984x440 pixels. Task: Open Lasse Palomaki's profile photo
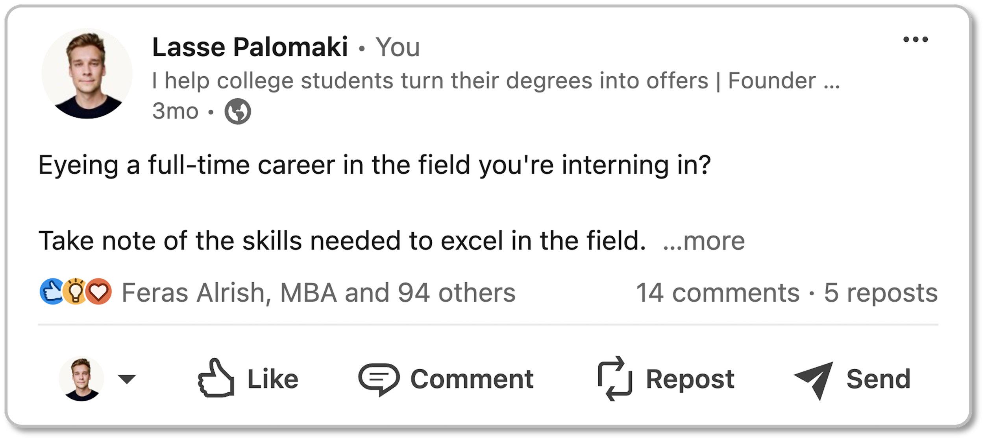(x=87, y=74)
